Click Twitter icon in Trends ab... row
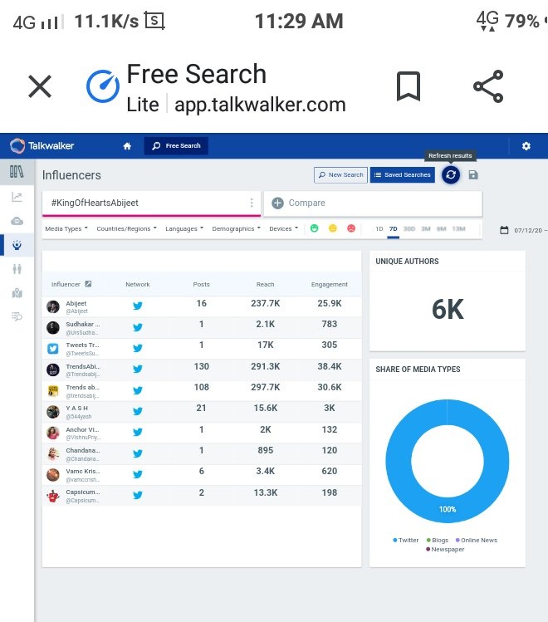 [138, 390]
